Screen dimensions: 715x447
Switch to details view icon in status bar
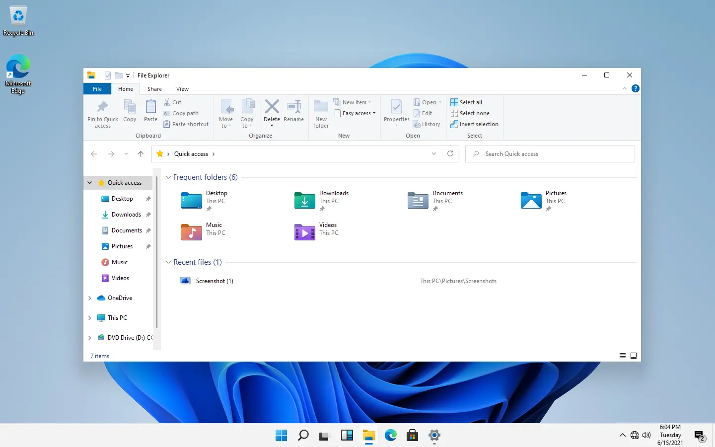623,356
